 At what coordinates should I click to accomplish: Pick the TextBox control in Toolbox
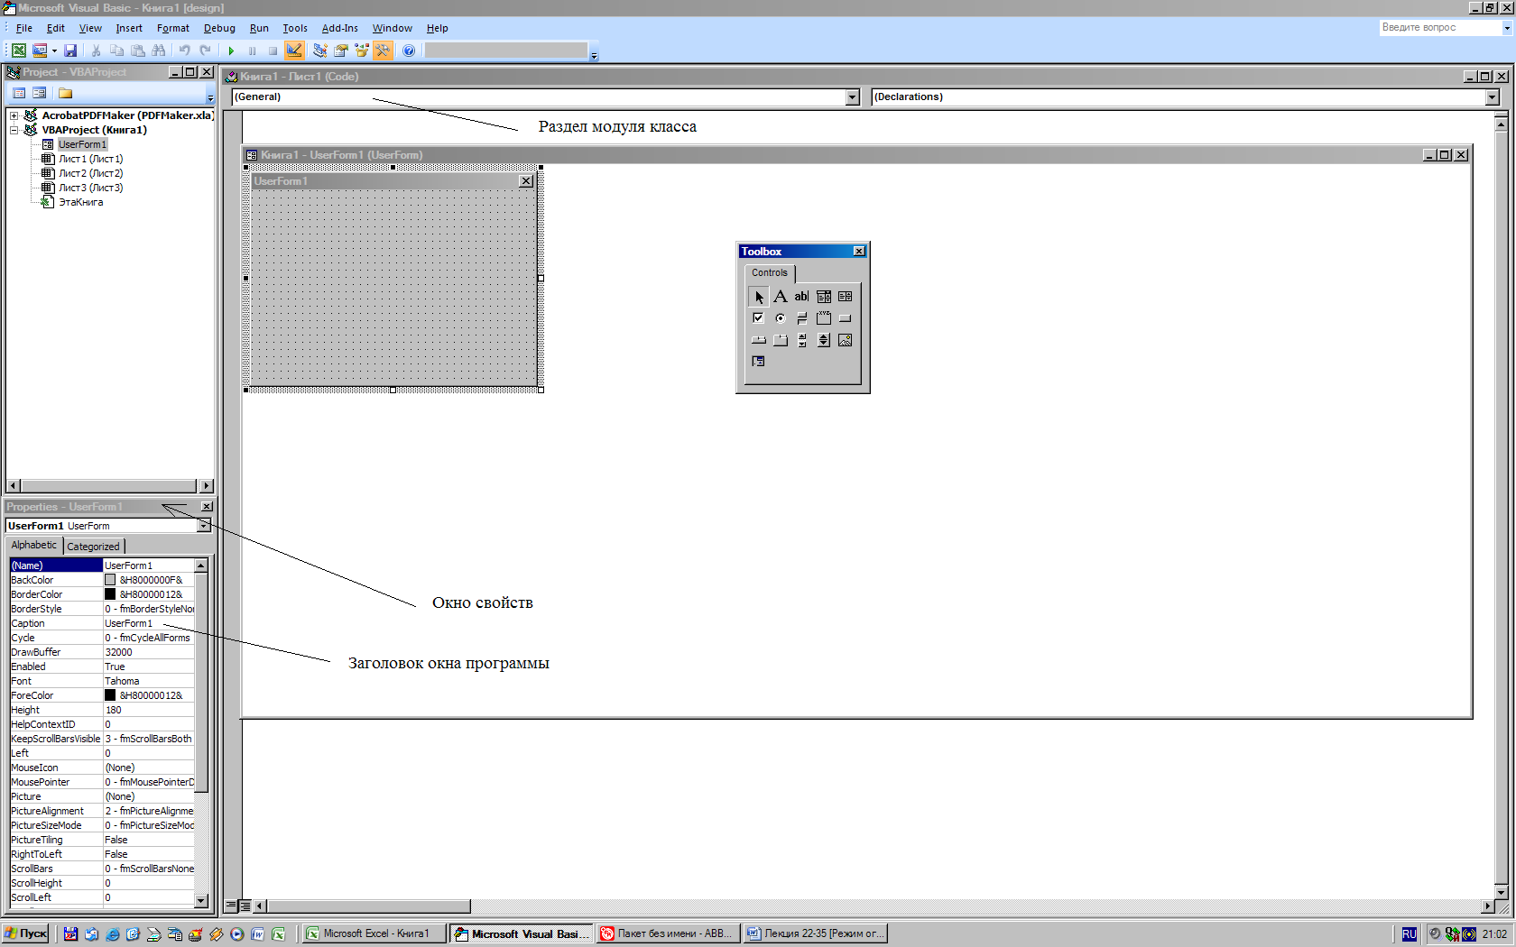[801, 297]
